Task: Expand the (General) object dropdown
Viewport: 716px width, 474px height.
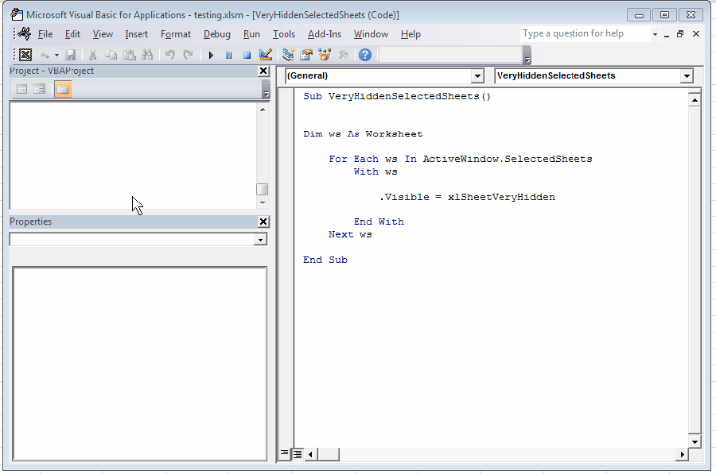Action: [x=477, y=76]
